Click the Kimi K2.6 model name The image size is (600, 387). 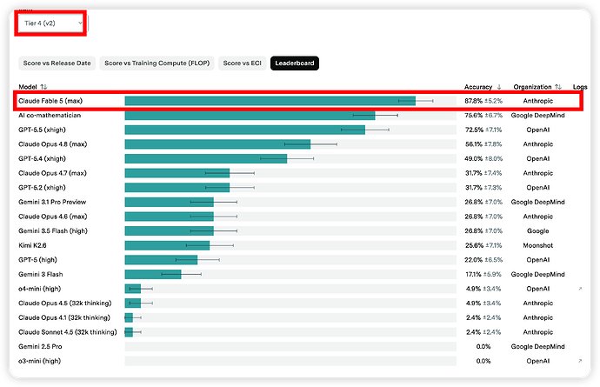[x=32, y=245]
